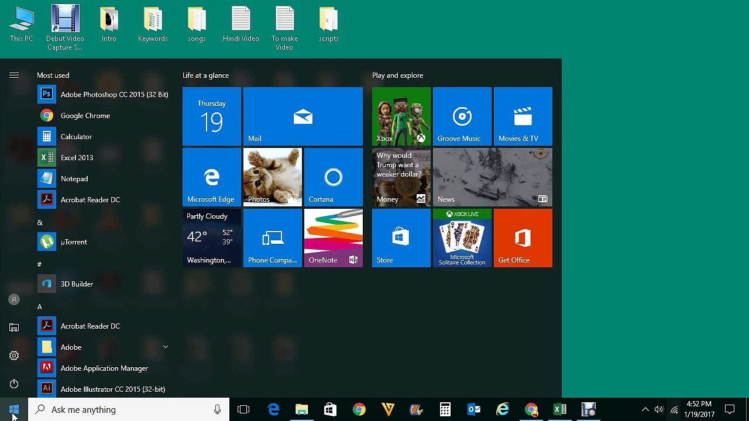Viewport: 749px width, 421px height.
Task: Open the Cortana tile
Action: point(334,177)
